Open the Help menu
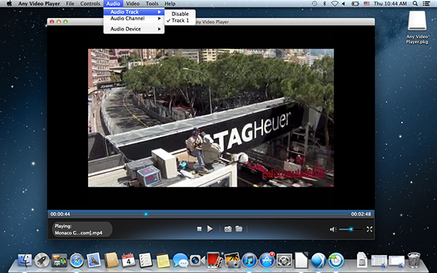437x273 pixels. (170, 4)
